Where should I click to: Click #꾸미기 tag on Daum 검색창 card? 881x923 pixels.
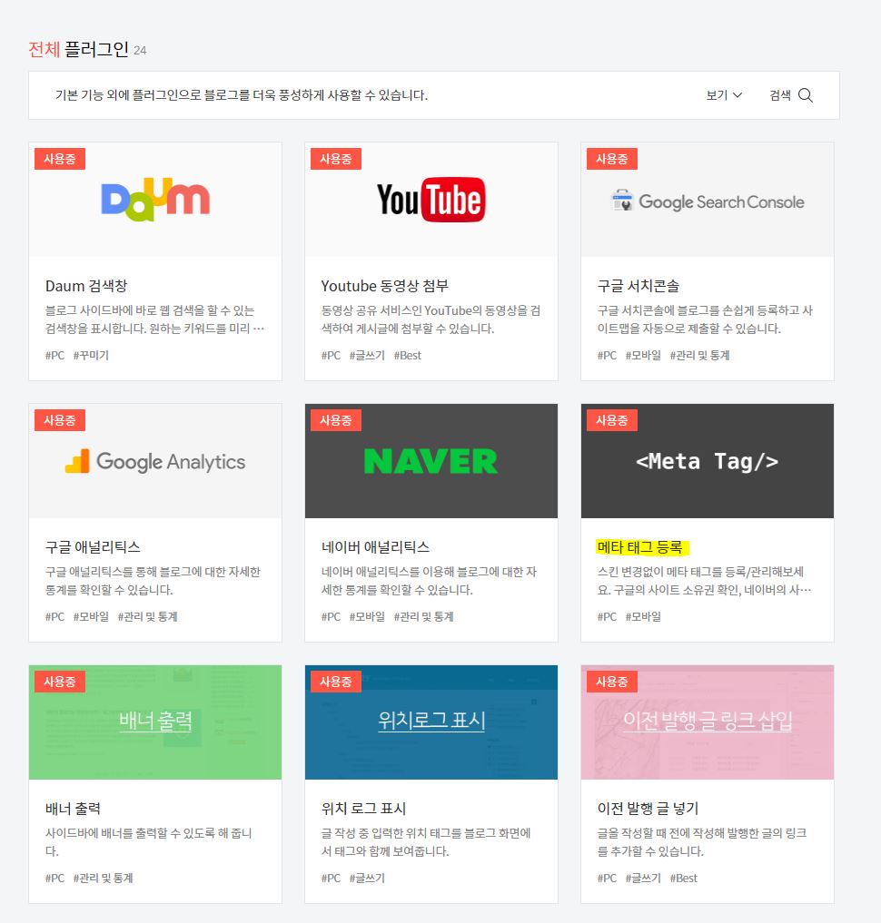point(92,356)
